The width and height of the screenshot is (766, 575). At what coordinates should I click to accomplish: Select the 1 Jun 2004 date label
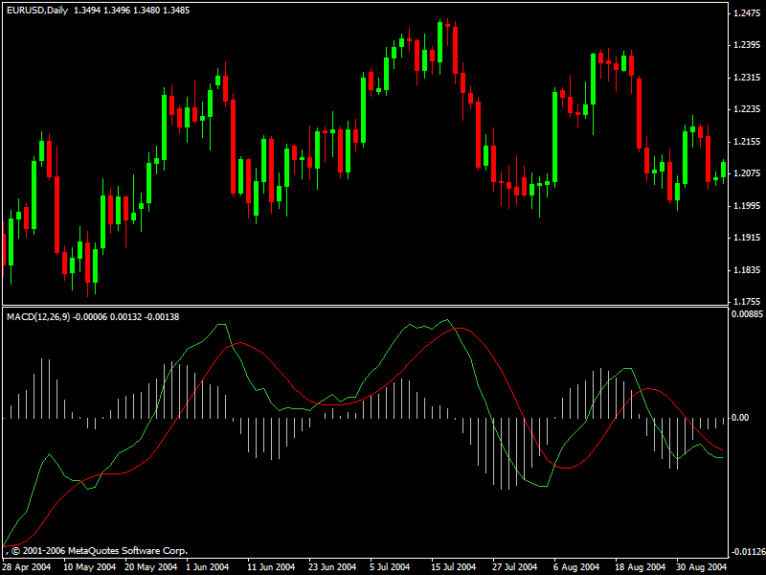tap(207, 567)
